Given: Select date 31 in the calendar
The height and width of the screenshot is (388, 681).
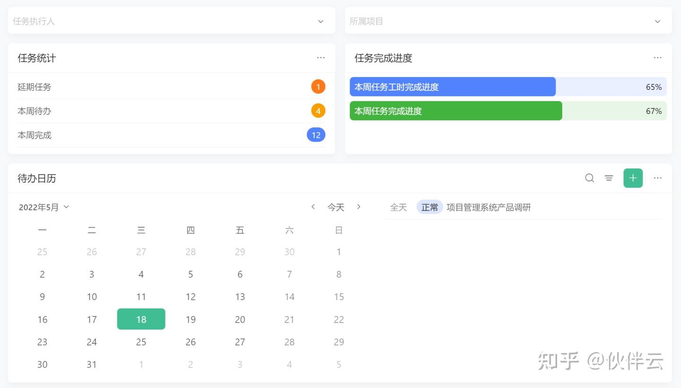Looking at the screenshot, I should point(92,364).
